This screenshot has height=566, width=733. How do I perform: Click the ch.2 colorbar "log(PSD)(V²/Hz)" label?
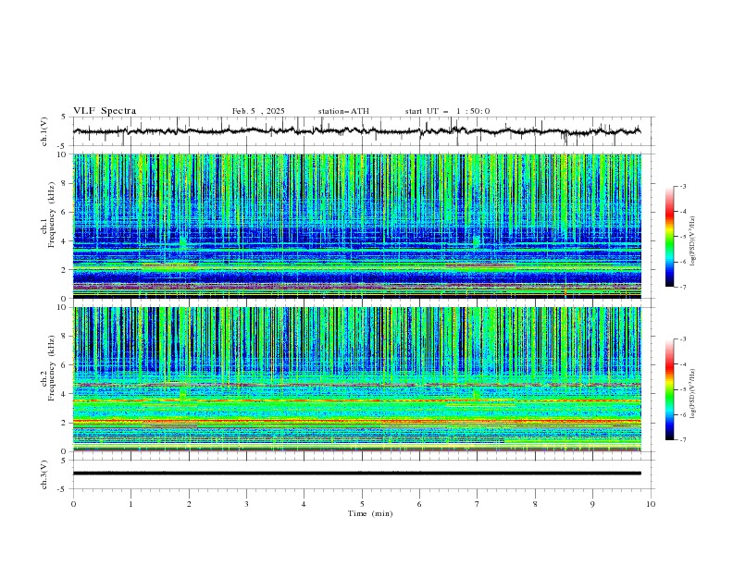coord(693,394)
